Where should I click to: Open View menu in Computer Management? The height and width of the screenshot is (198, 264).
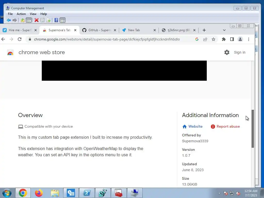pyautogui.click(x=33, y=14)
